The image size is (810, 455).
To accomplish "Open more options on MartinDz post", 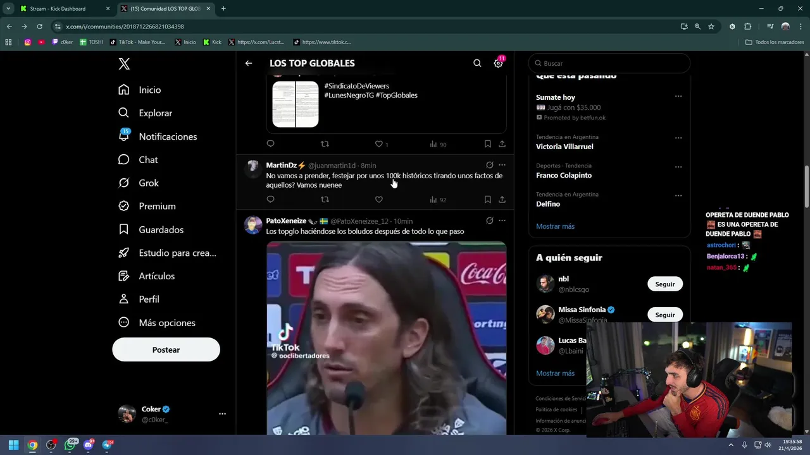I will point(502,165).
